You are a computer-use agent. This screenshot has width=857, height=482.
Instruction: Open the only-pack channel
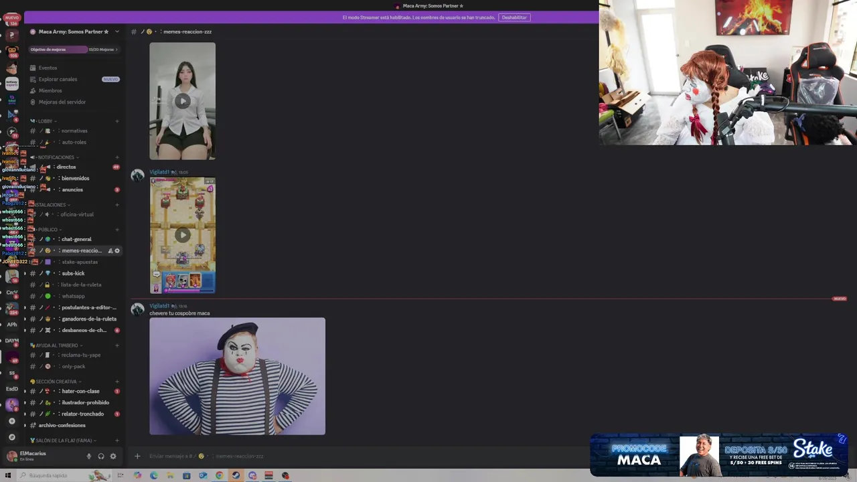pos(74,366)
